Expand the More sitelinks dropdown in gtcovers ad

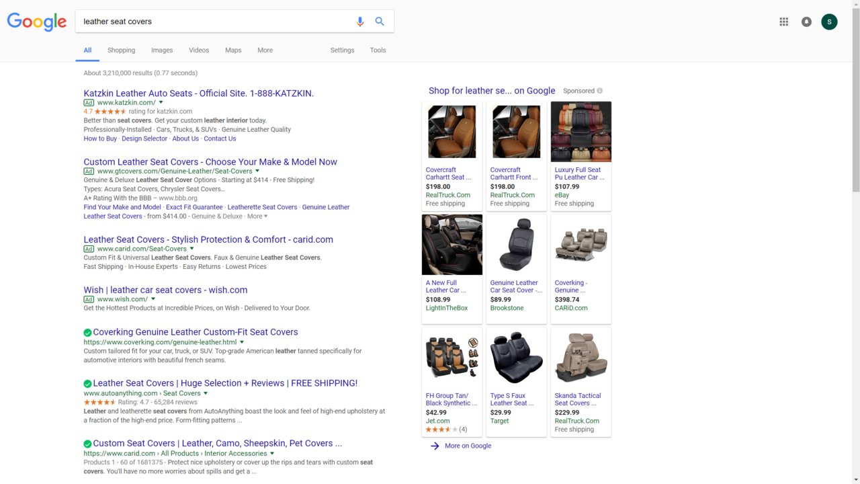tap(257, 216)
